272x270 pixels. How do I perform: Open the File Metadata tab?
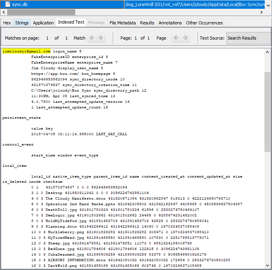[x=123, y=23]
